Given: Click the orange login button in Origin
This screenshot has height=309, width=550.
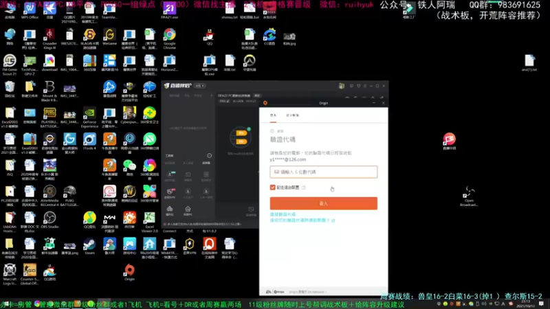Looking at the screenshot, I should point(323,203).
